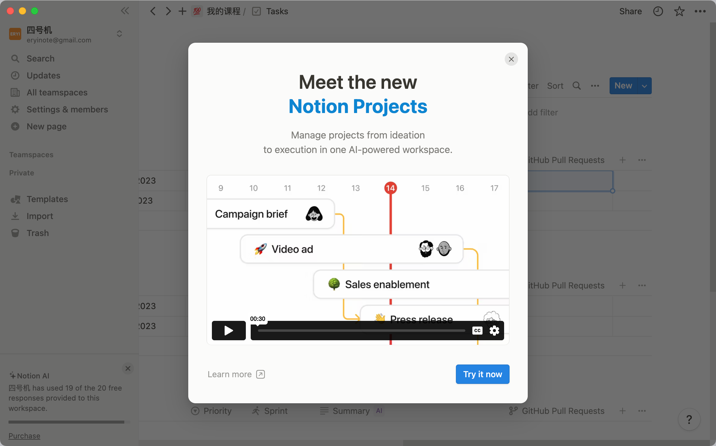
Task: Click the Summary AI column header
Action: [352, 411]
